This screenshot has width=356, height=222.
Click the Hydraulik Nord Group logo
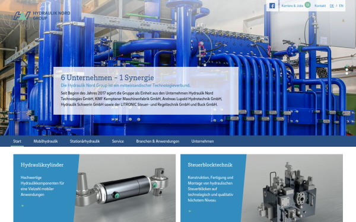point(42,15)
